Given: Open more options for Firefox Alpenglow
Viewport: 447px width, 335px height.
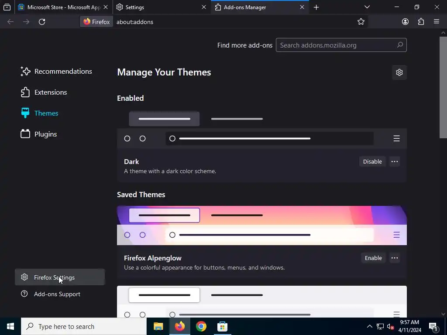Looking at the screenshot, I should coord(395,258).
